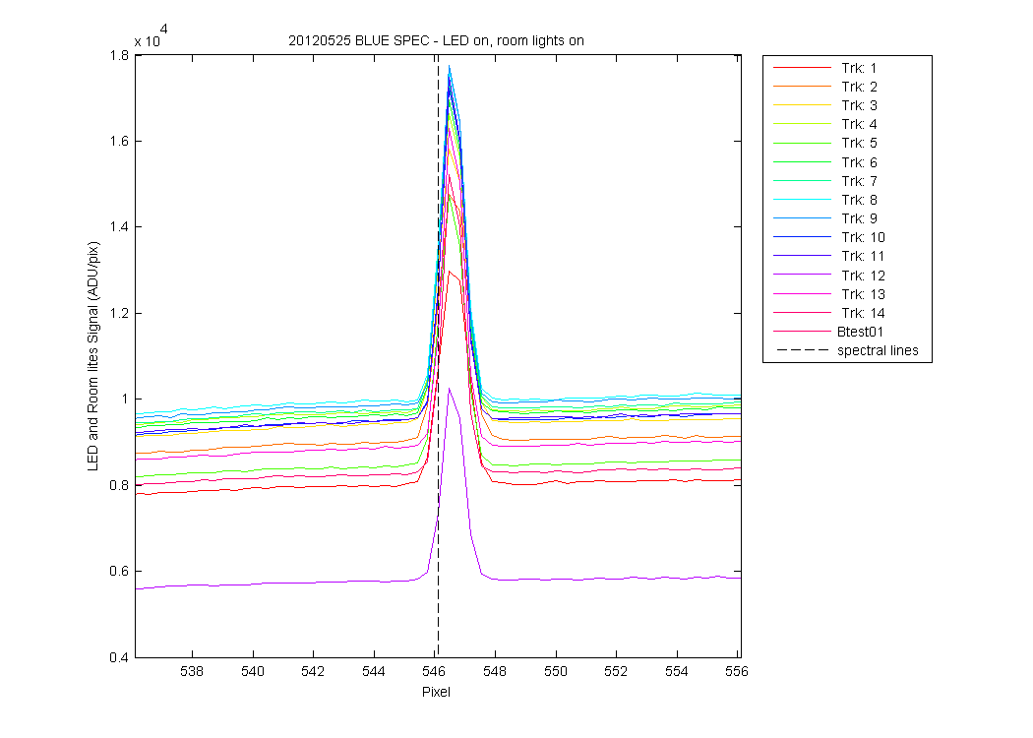
Task: Select the 'Trk: 8' legend label
Action: tap(859, 200)
